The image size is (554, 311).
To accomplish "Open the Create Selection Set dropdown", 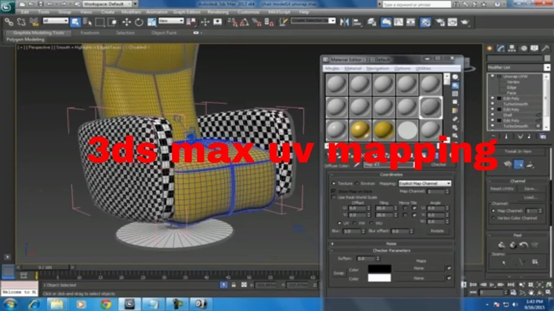I will click(x=313, y=21).
